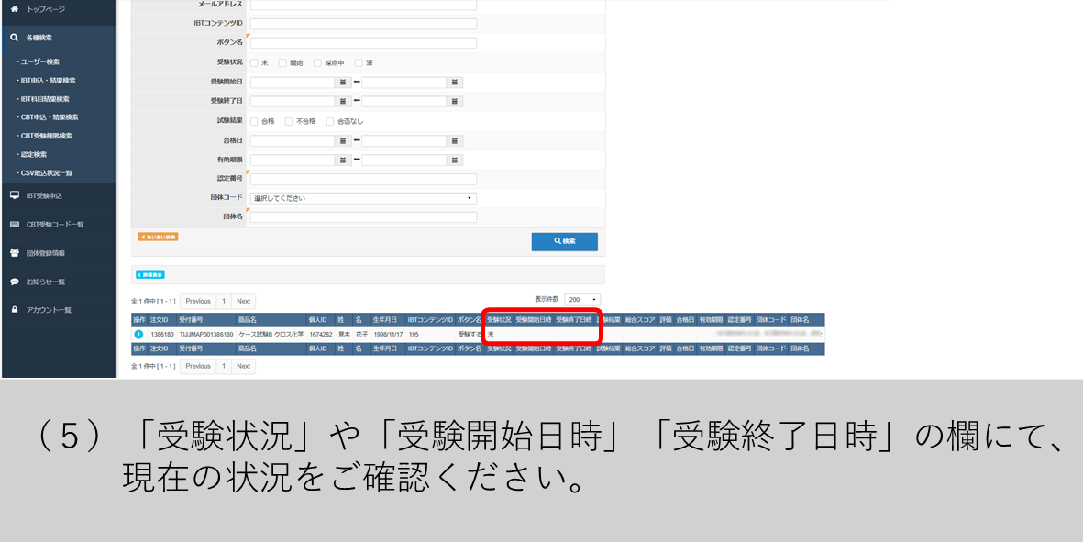Click 商品名 cell ケース試験B クロス化学

271,334
